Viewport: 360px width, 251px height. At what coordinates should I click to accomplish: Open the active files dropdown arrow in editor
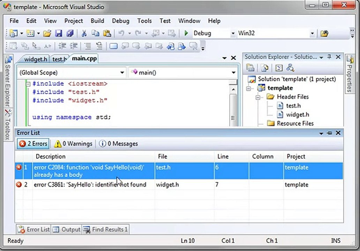[225, 58]
